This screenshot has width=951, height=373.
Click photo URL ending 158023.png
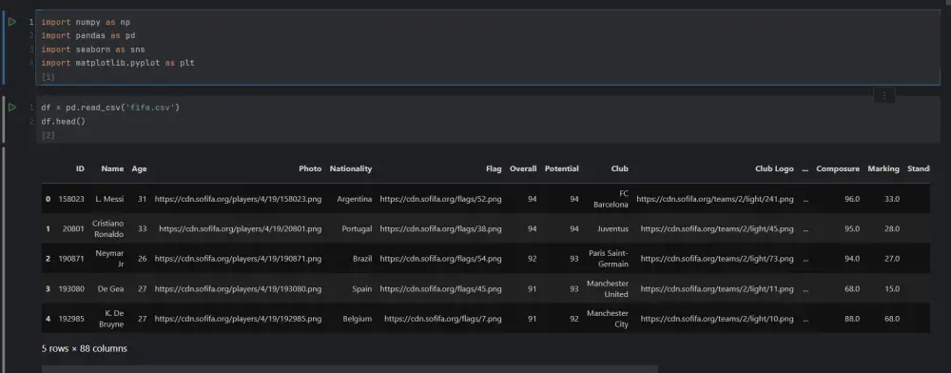coord(239,199)
